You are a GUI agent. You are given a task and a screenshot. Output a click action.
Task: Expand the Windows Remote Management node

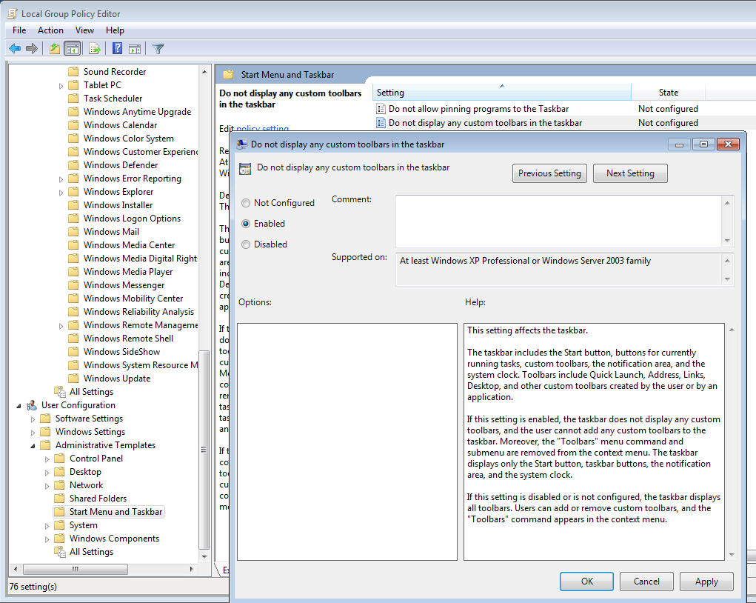pyautogui.click(x=61, y=326)
